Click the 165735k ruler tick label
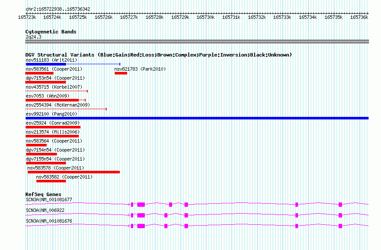 [333, 17]
